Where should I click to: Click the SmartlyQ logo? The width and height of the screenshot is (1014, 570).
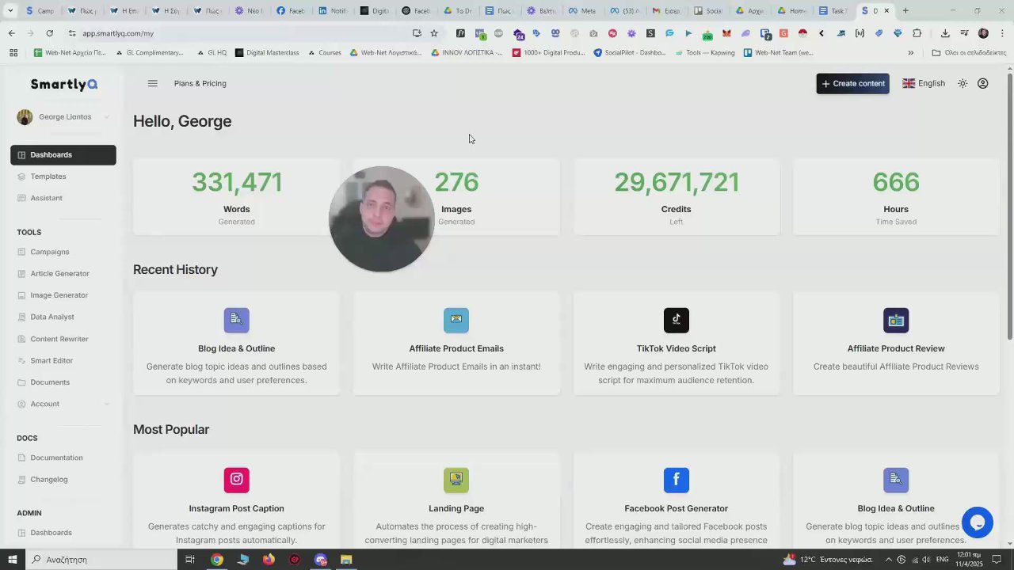tap(64, 84)
